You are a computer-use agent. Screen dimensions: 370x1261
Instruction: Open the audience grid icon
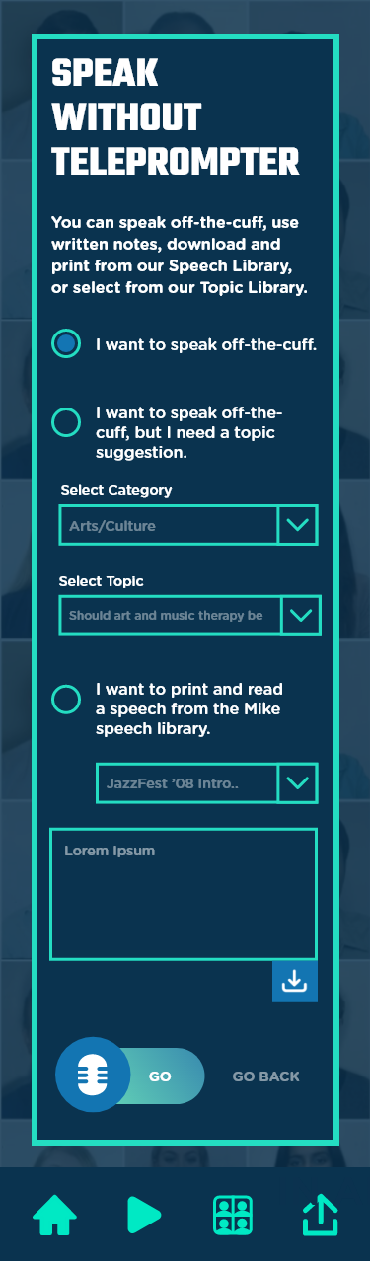pos(233,1215)
